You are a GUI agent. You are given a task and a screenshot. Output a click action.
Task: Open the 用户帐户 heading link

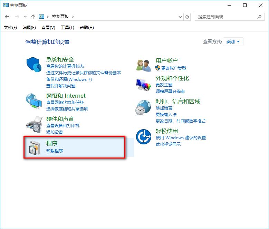[166, 60]
